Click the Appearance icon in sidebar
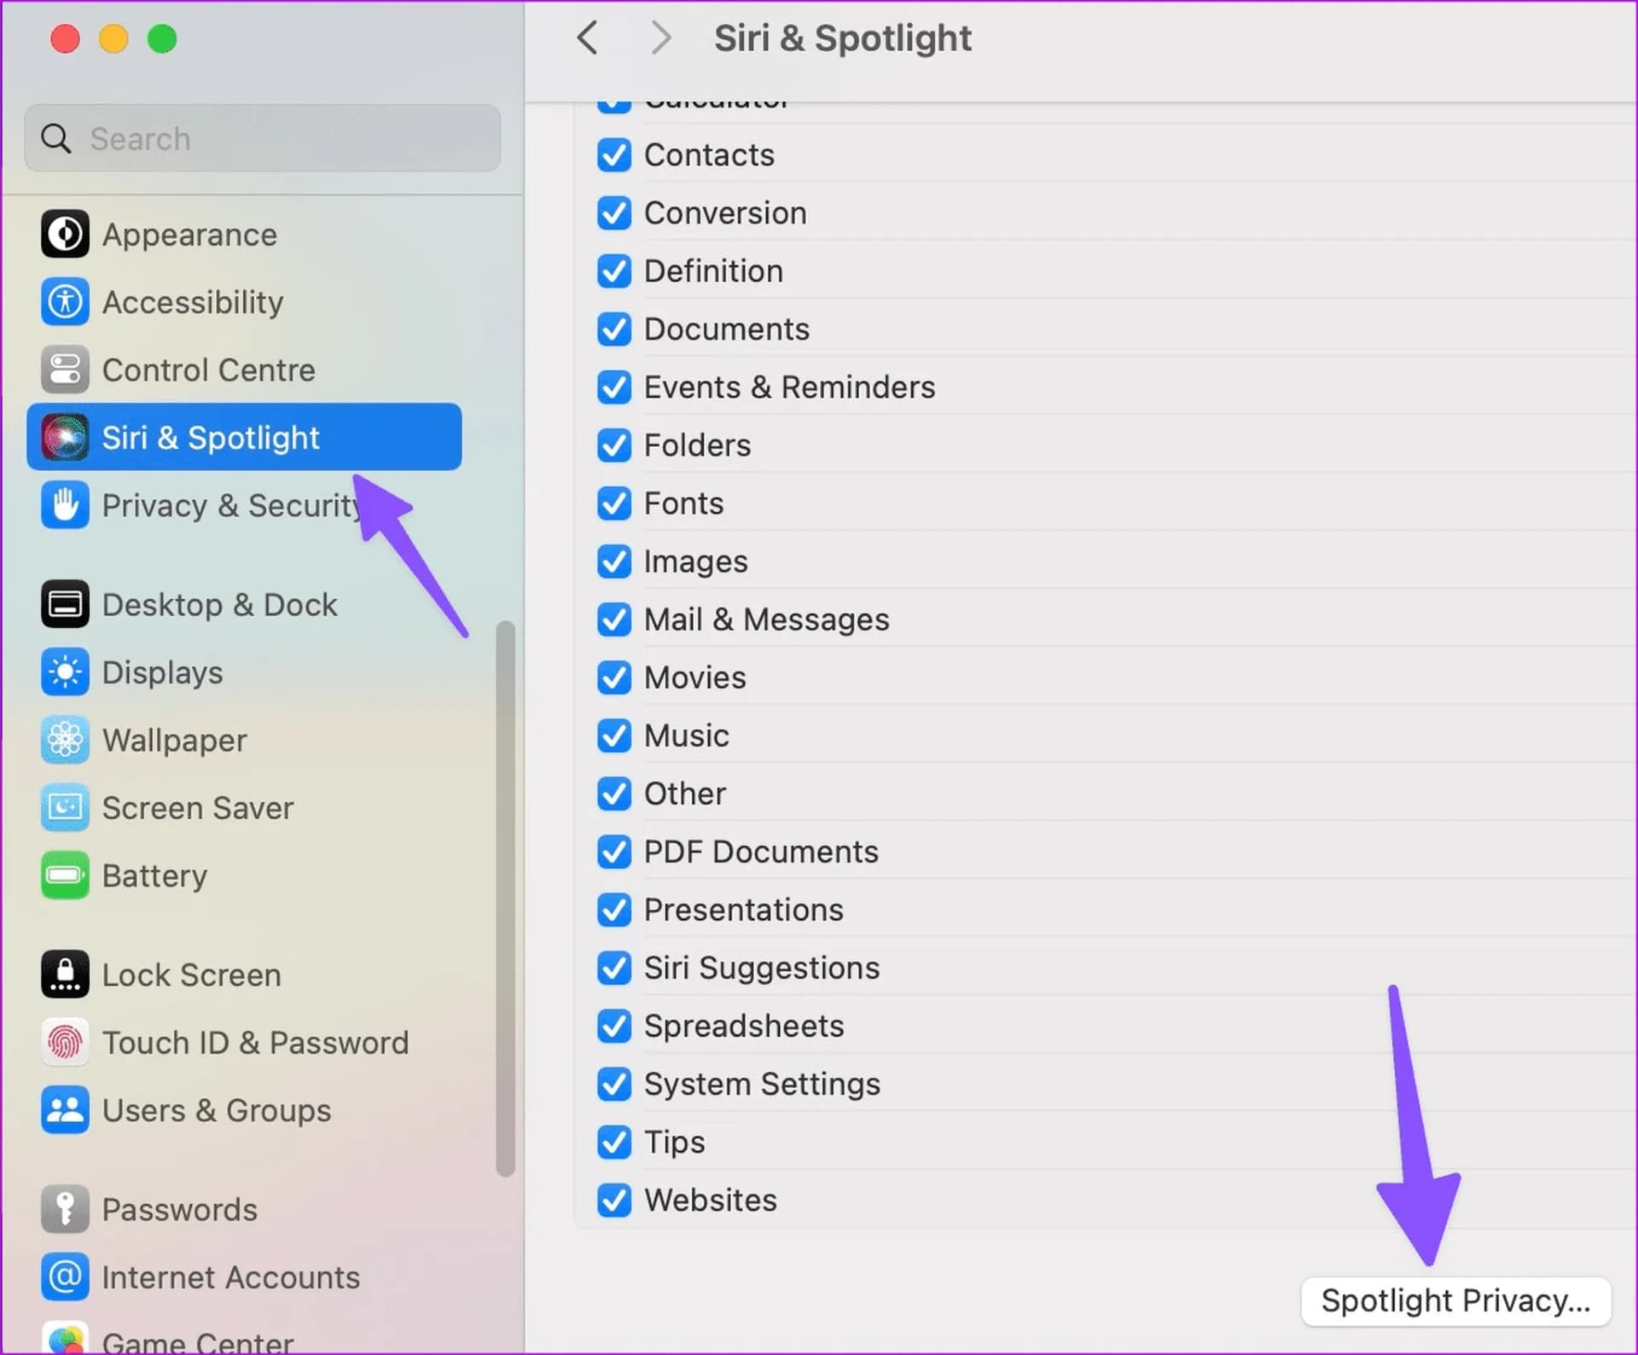1638x1355 pixels. pyautogui.click(x=65, y=235)
